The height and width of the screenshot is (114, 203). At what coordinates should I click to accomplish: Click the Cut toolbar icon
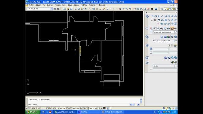(x=90, y=9)
